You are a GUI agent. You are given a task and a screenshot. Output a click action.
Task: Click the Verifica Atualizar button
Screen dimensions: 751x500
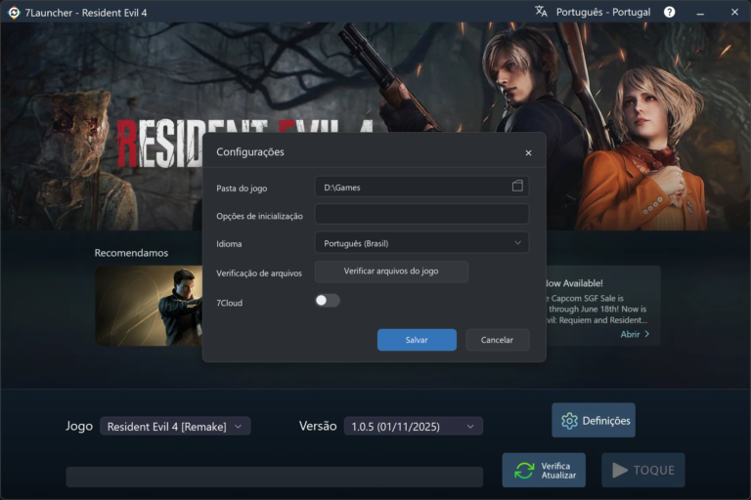click(544, 471)
